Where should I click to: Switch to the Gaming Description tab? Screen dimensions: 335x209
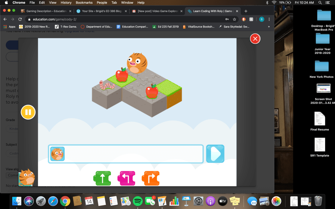tap(46, 11)
